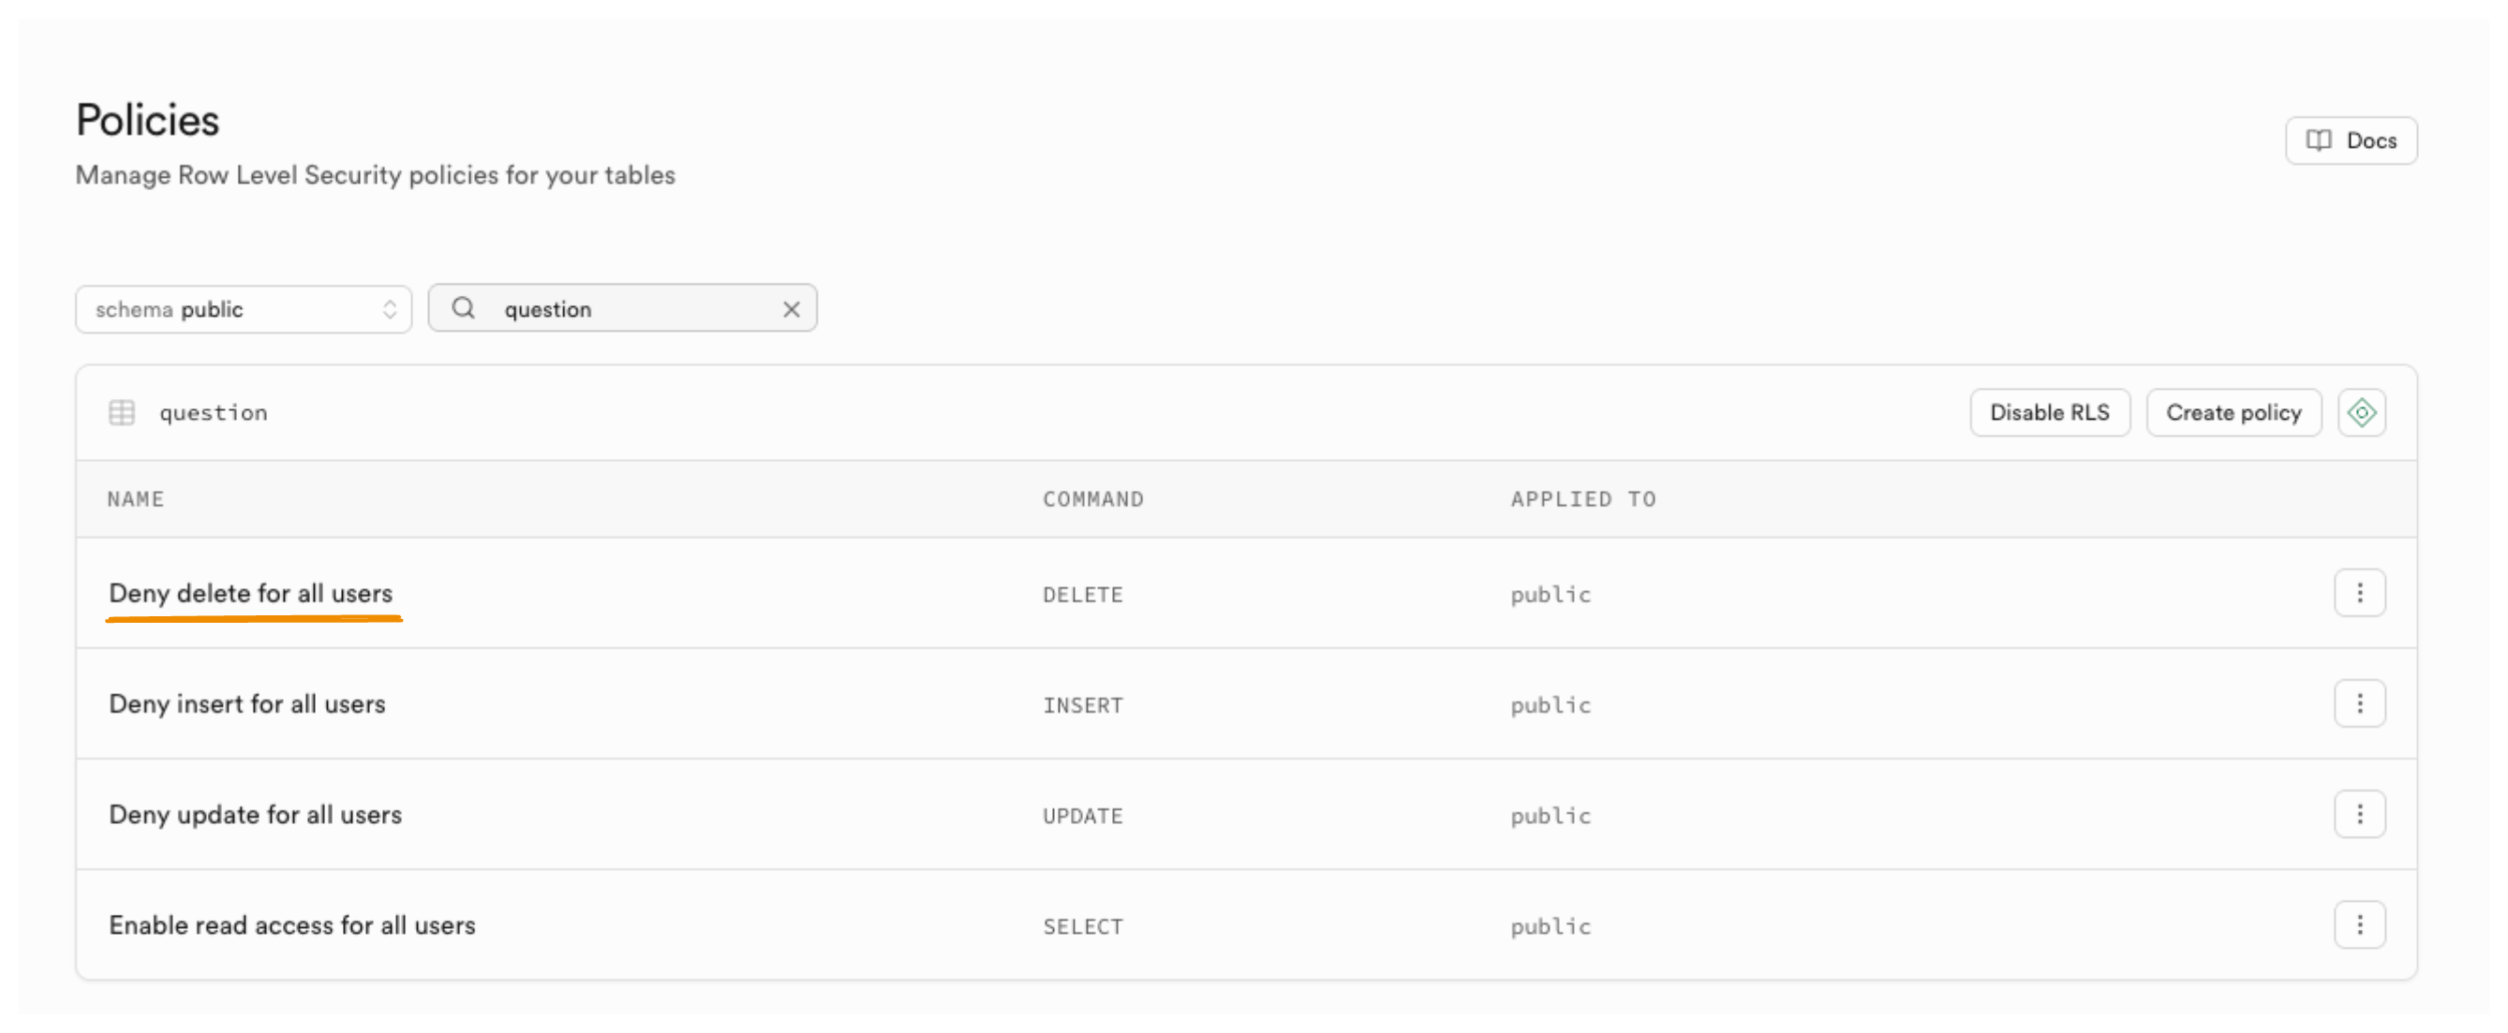Screen dimensions: 2508x1033
Task: Click the question table name header
Action: [x=214, y=413]
